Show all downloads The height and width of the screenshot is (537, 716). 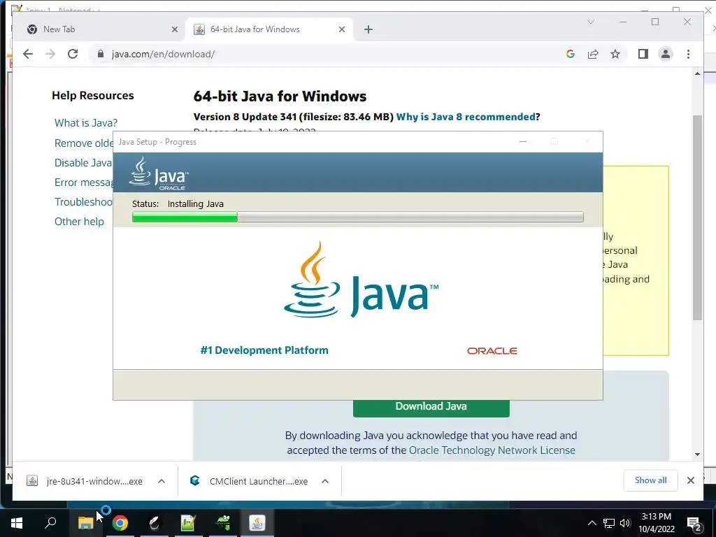click(x=650, y=480)
